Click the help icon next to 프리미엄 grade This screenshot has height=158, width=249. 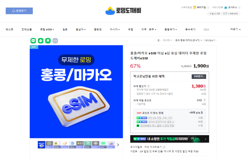(x=208, y=7)
